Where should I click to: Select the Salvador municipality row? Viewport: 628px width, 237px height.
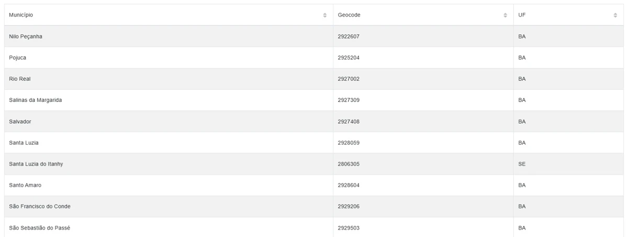coord(20,122)
